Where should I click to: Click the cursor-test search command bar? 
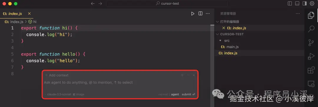[x=167, y=4]
